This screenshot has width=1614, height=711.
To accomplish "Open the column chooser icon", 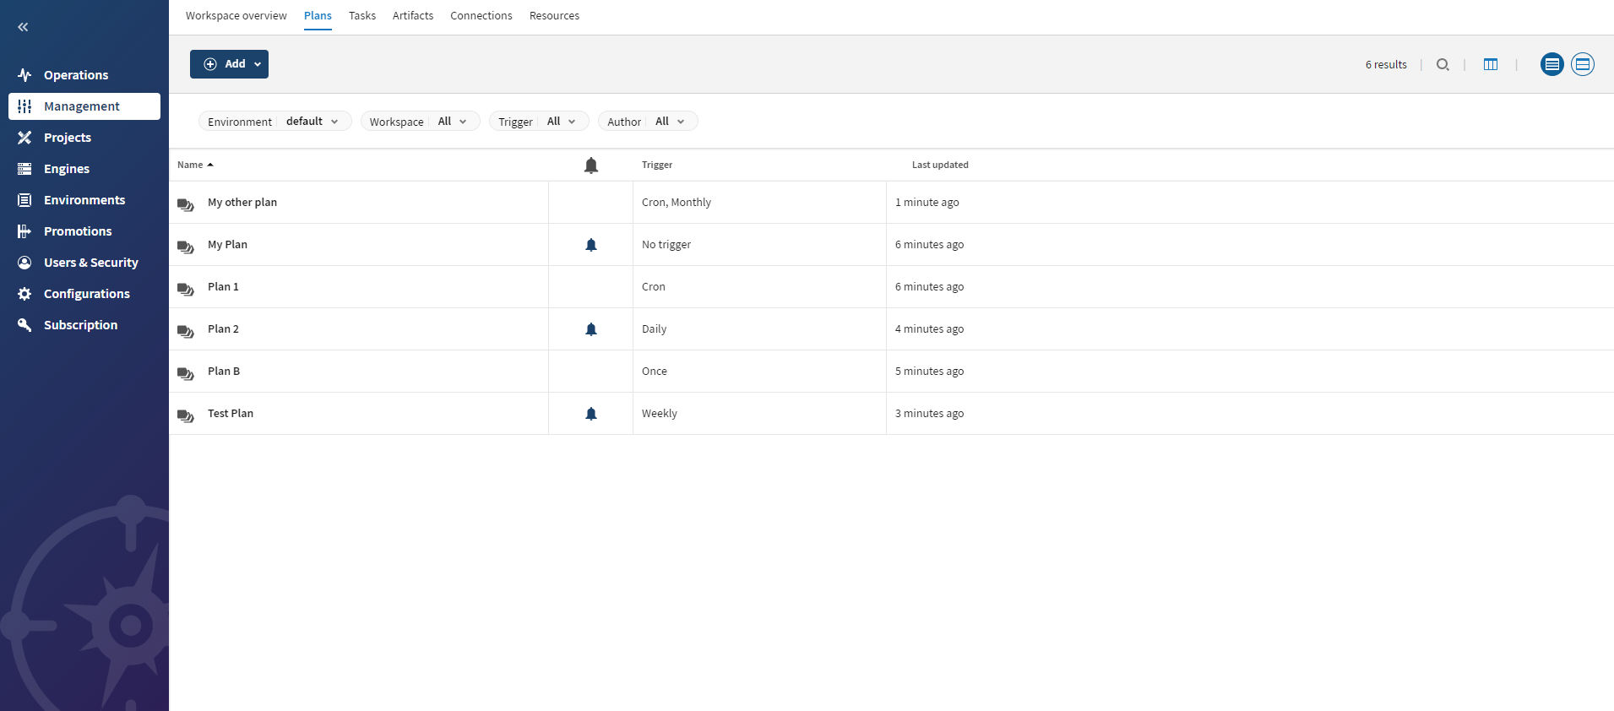I will click(1491, 65).
